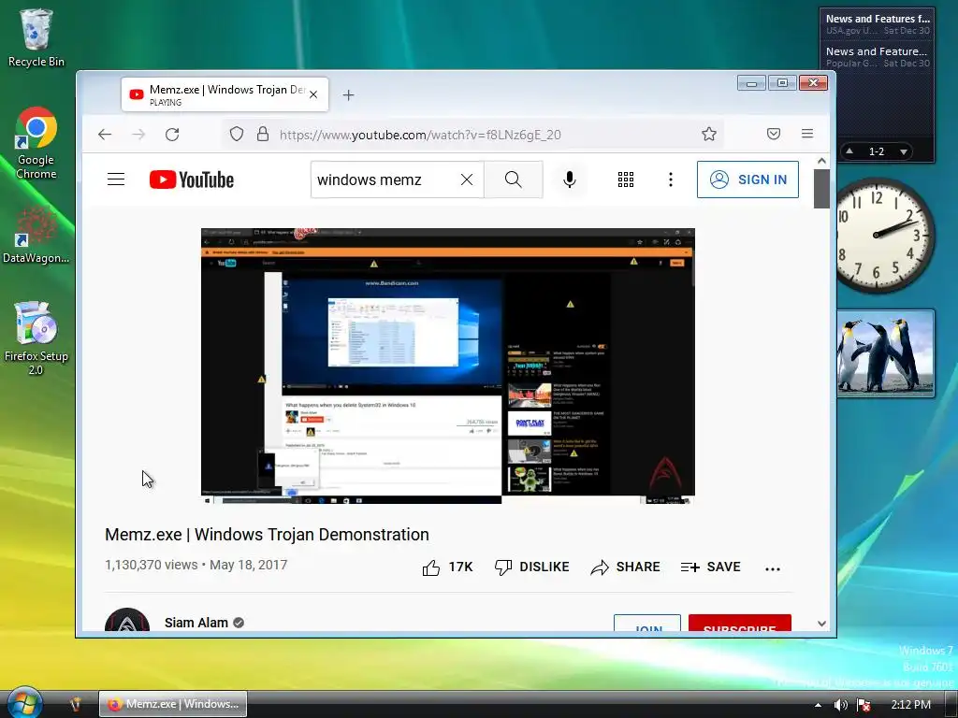Screen dimensions: 958x718
Task: Select the video title text
Action: (x=267, y=534)
